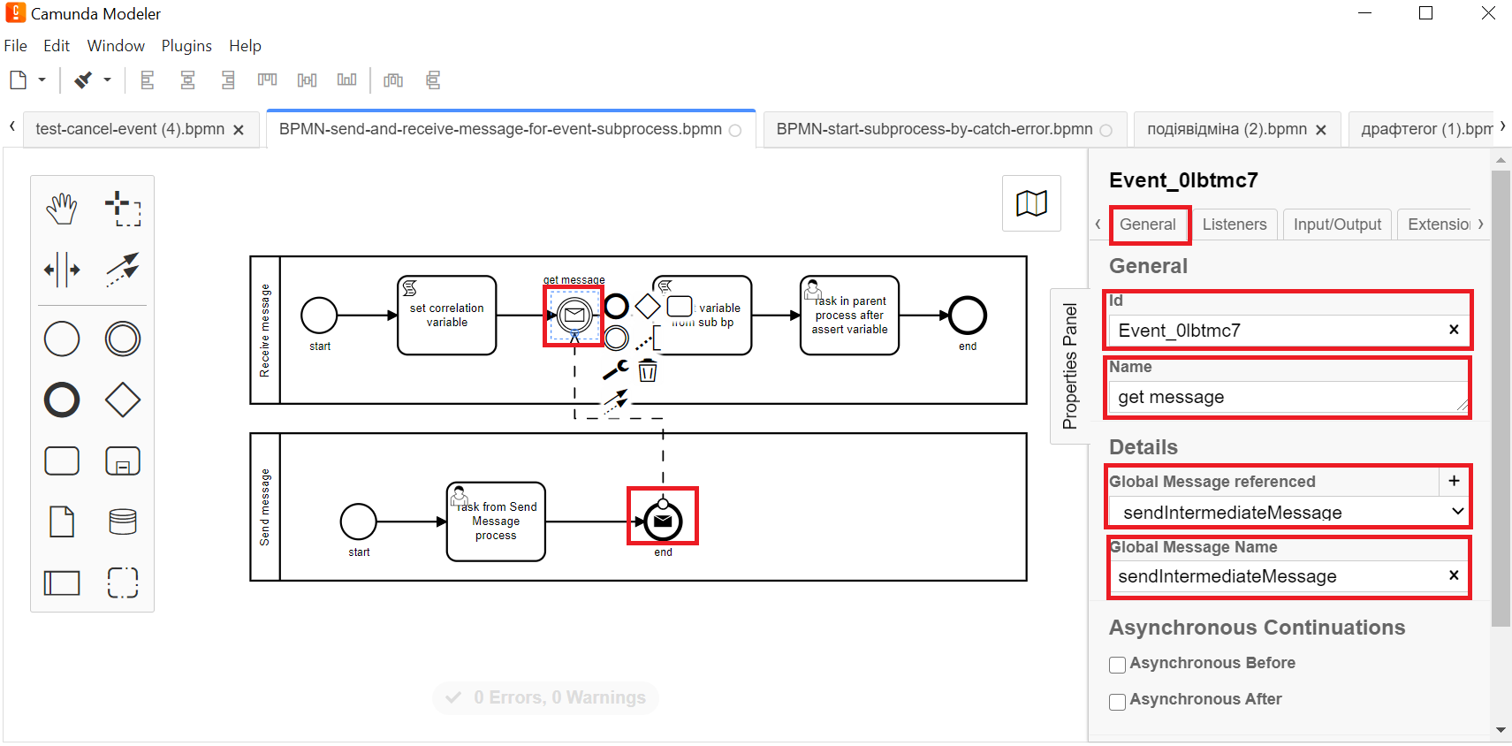Open Global Message referenced dropdown

point(1288,512)
